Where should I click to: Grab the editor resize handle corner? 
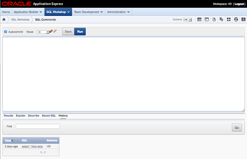tap(244, 110)
